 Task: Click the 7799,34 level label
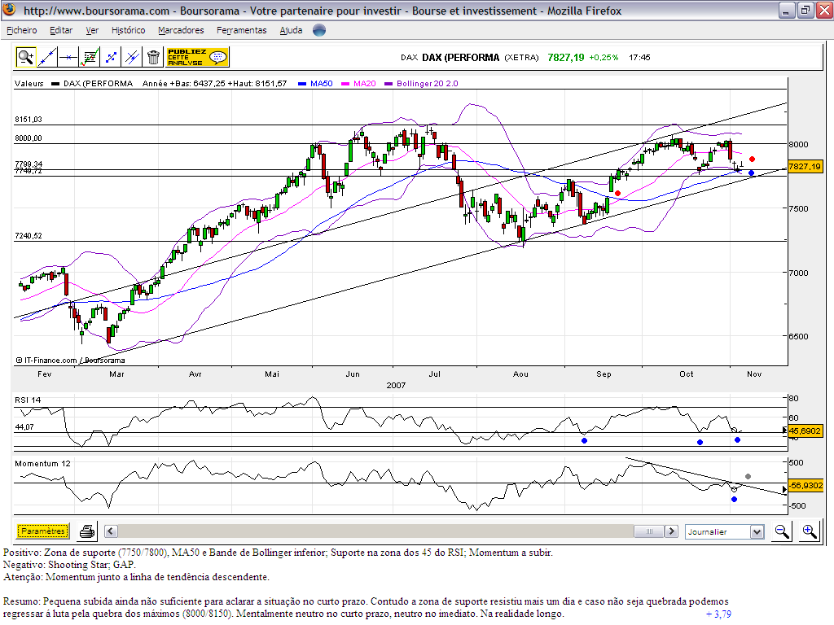29,164
